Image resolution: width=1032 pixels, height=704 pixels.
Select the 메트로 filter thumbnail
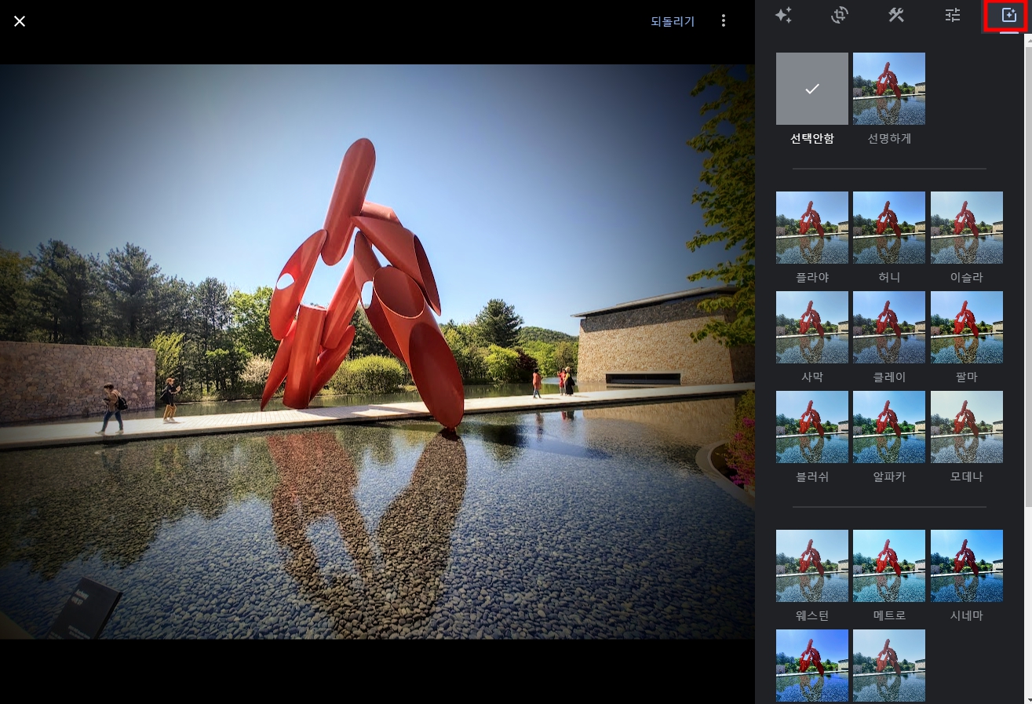point(889,566)
